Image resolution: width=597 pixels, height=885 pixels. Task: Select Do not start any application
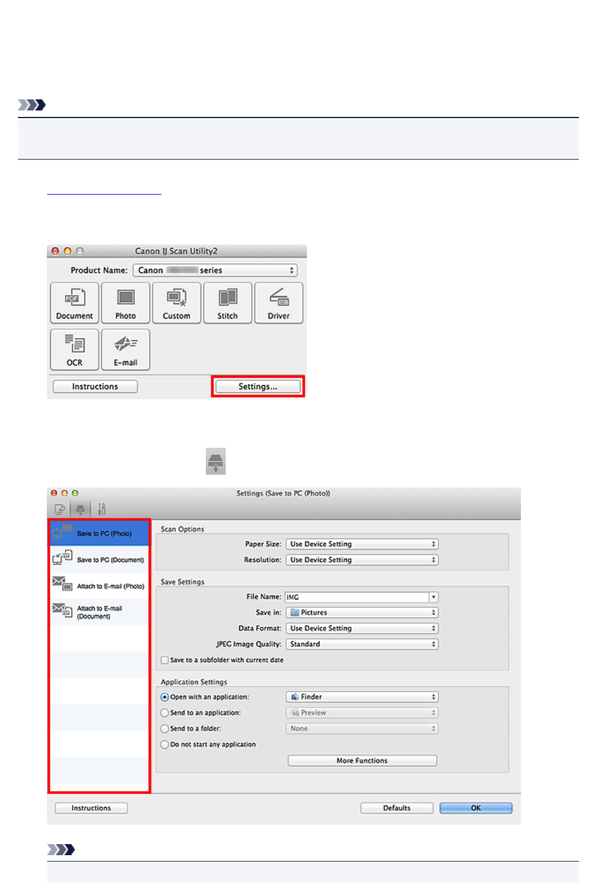pyautogui.click(x=165, y=744)
